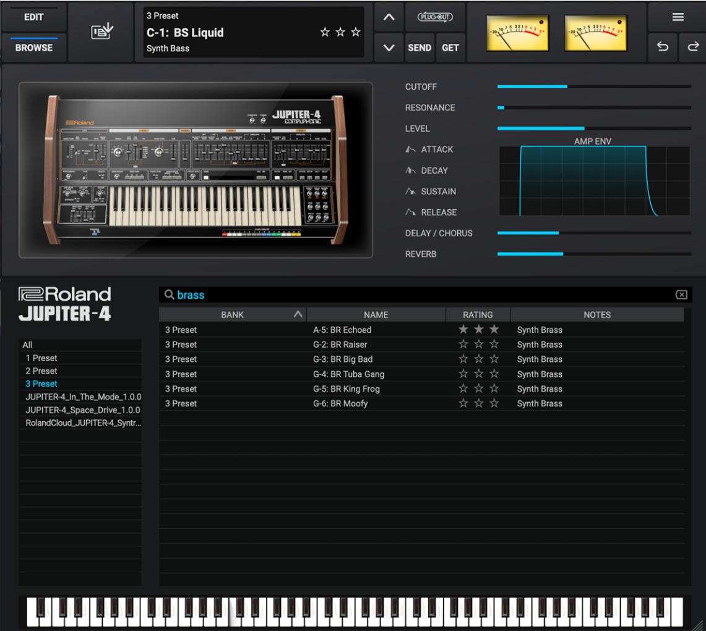Sort by the NOTES column header

click(x=597, y=315)
